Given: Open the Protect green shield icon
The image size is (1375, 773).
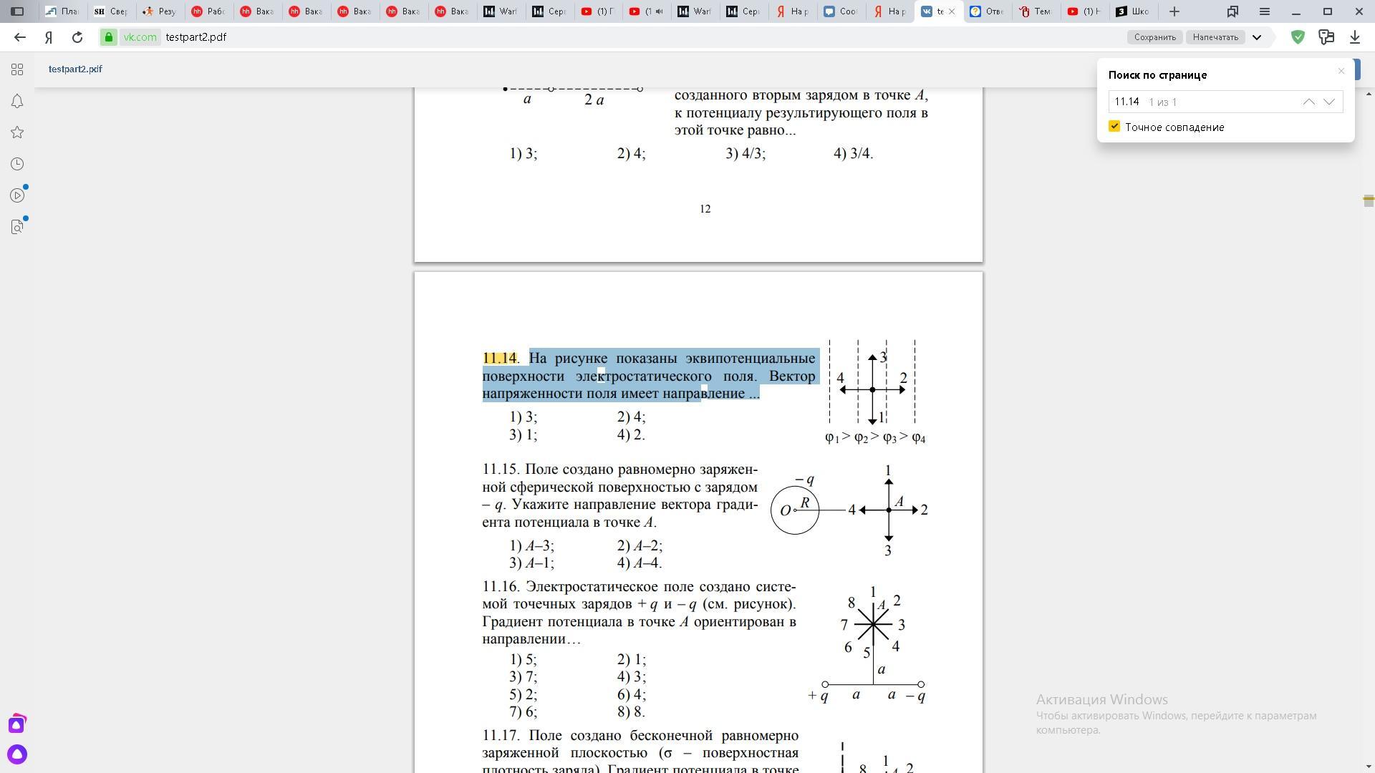Looking at the screenshot, I should coord(1298,37).
